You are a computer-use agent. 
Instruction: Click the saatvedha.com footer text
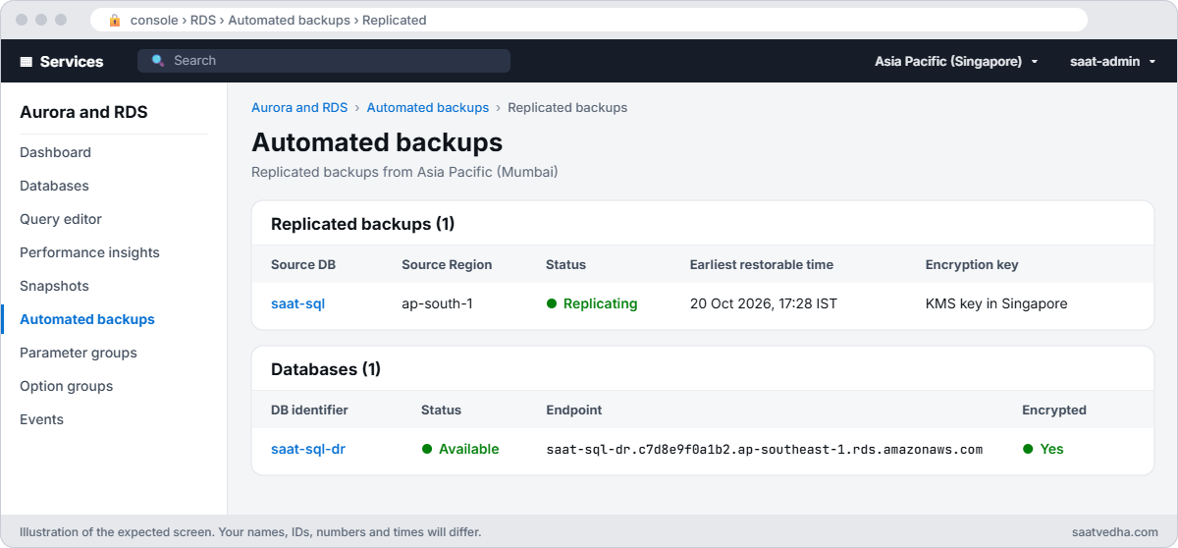[1115, 532]
